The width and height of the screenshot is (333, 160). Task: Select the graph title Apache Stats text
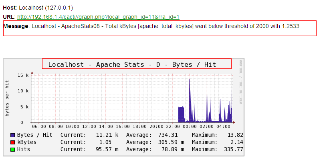[x=132, y=64]
